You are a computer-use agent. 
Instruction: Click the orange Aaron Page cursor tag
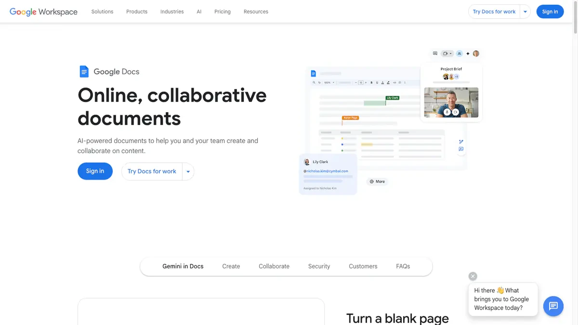pyautogui.click(x=350, y=117)
